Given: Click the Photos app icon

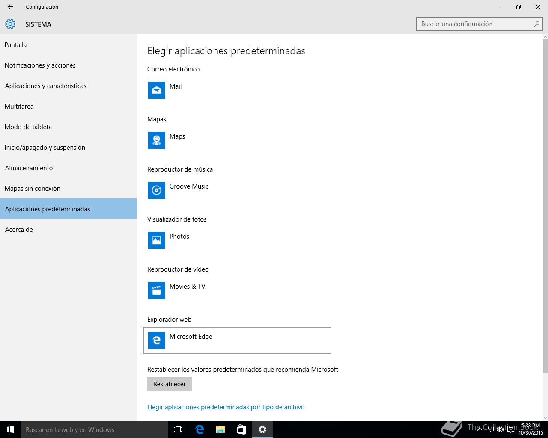Looking at the screenshot, I should pos(157,240).
